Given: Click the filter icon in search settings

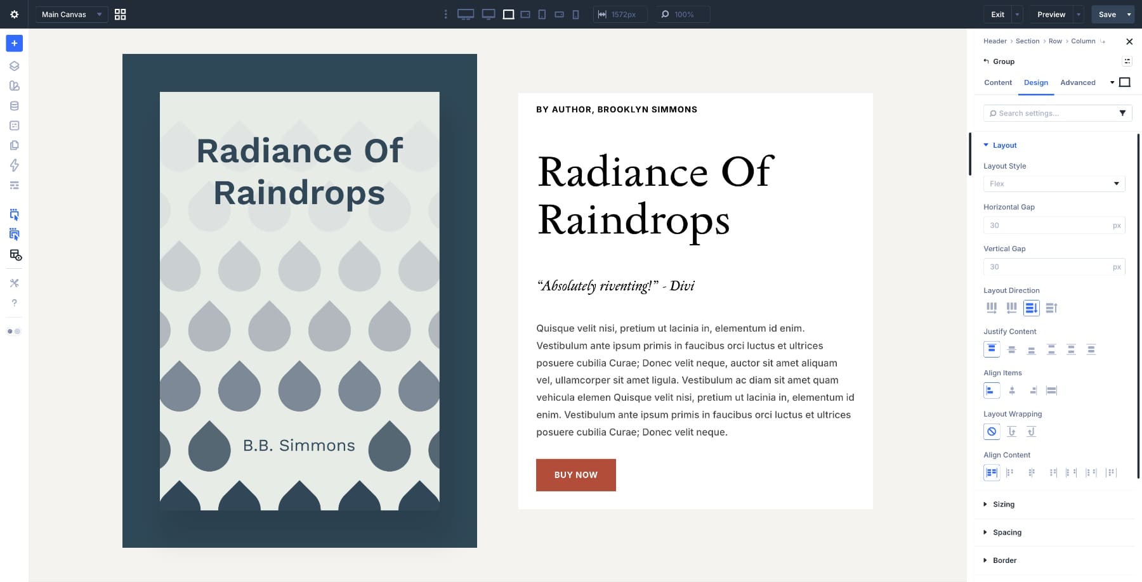Looking at the screenshot, I should coord(1122,113).
